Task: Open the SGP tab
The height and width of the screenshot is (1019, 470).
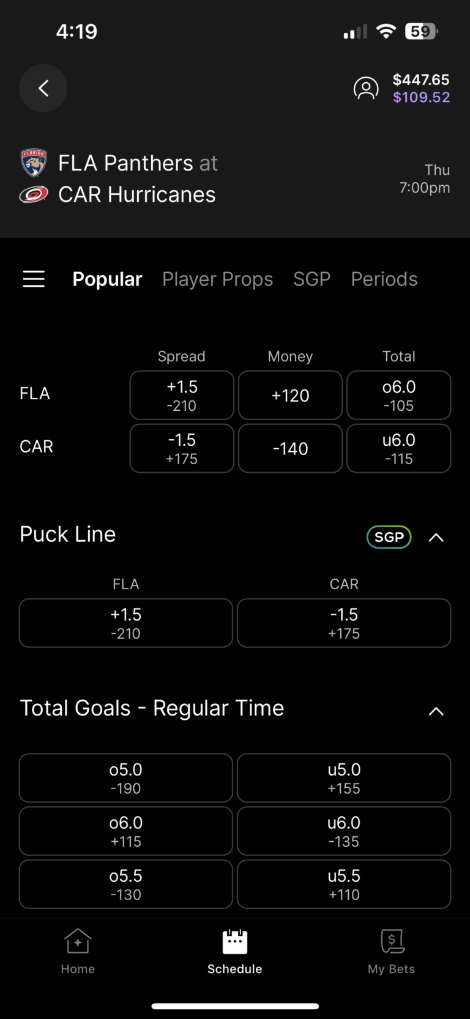Action: [x=311, y=279]
